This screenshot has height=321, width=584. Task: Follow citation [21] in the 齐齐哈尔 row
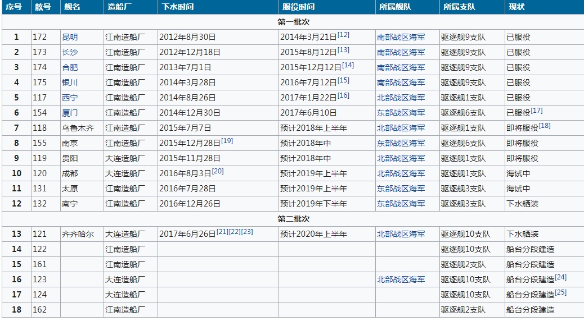click(x=222, y=232)
